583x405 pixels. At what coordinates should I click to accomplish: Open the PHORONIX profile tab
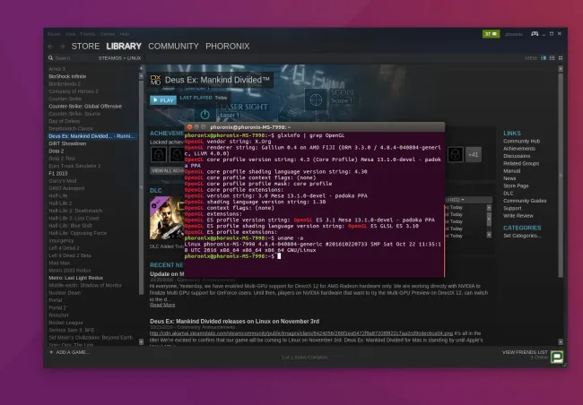tap(228, 47)
